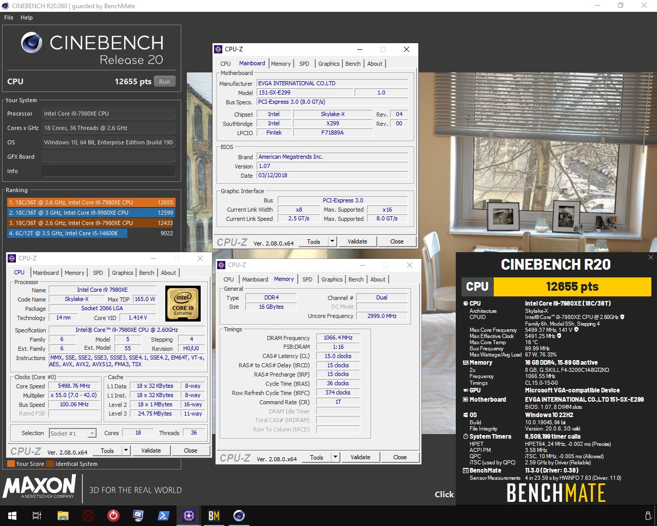Click the computer monitor taskbar icon
This screenshot has height=526, width=657.
[x=138, y=516]
